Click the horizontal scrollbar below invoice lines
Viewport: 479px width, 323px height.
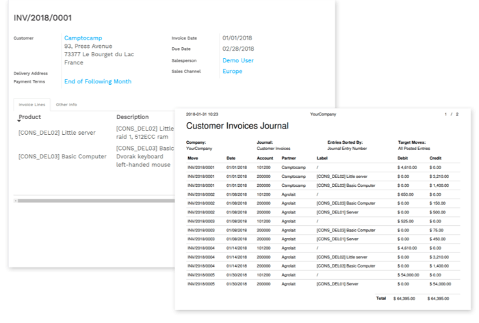(90, 200)
